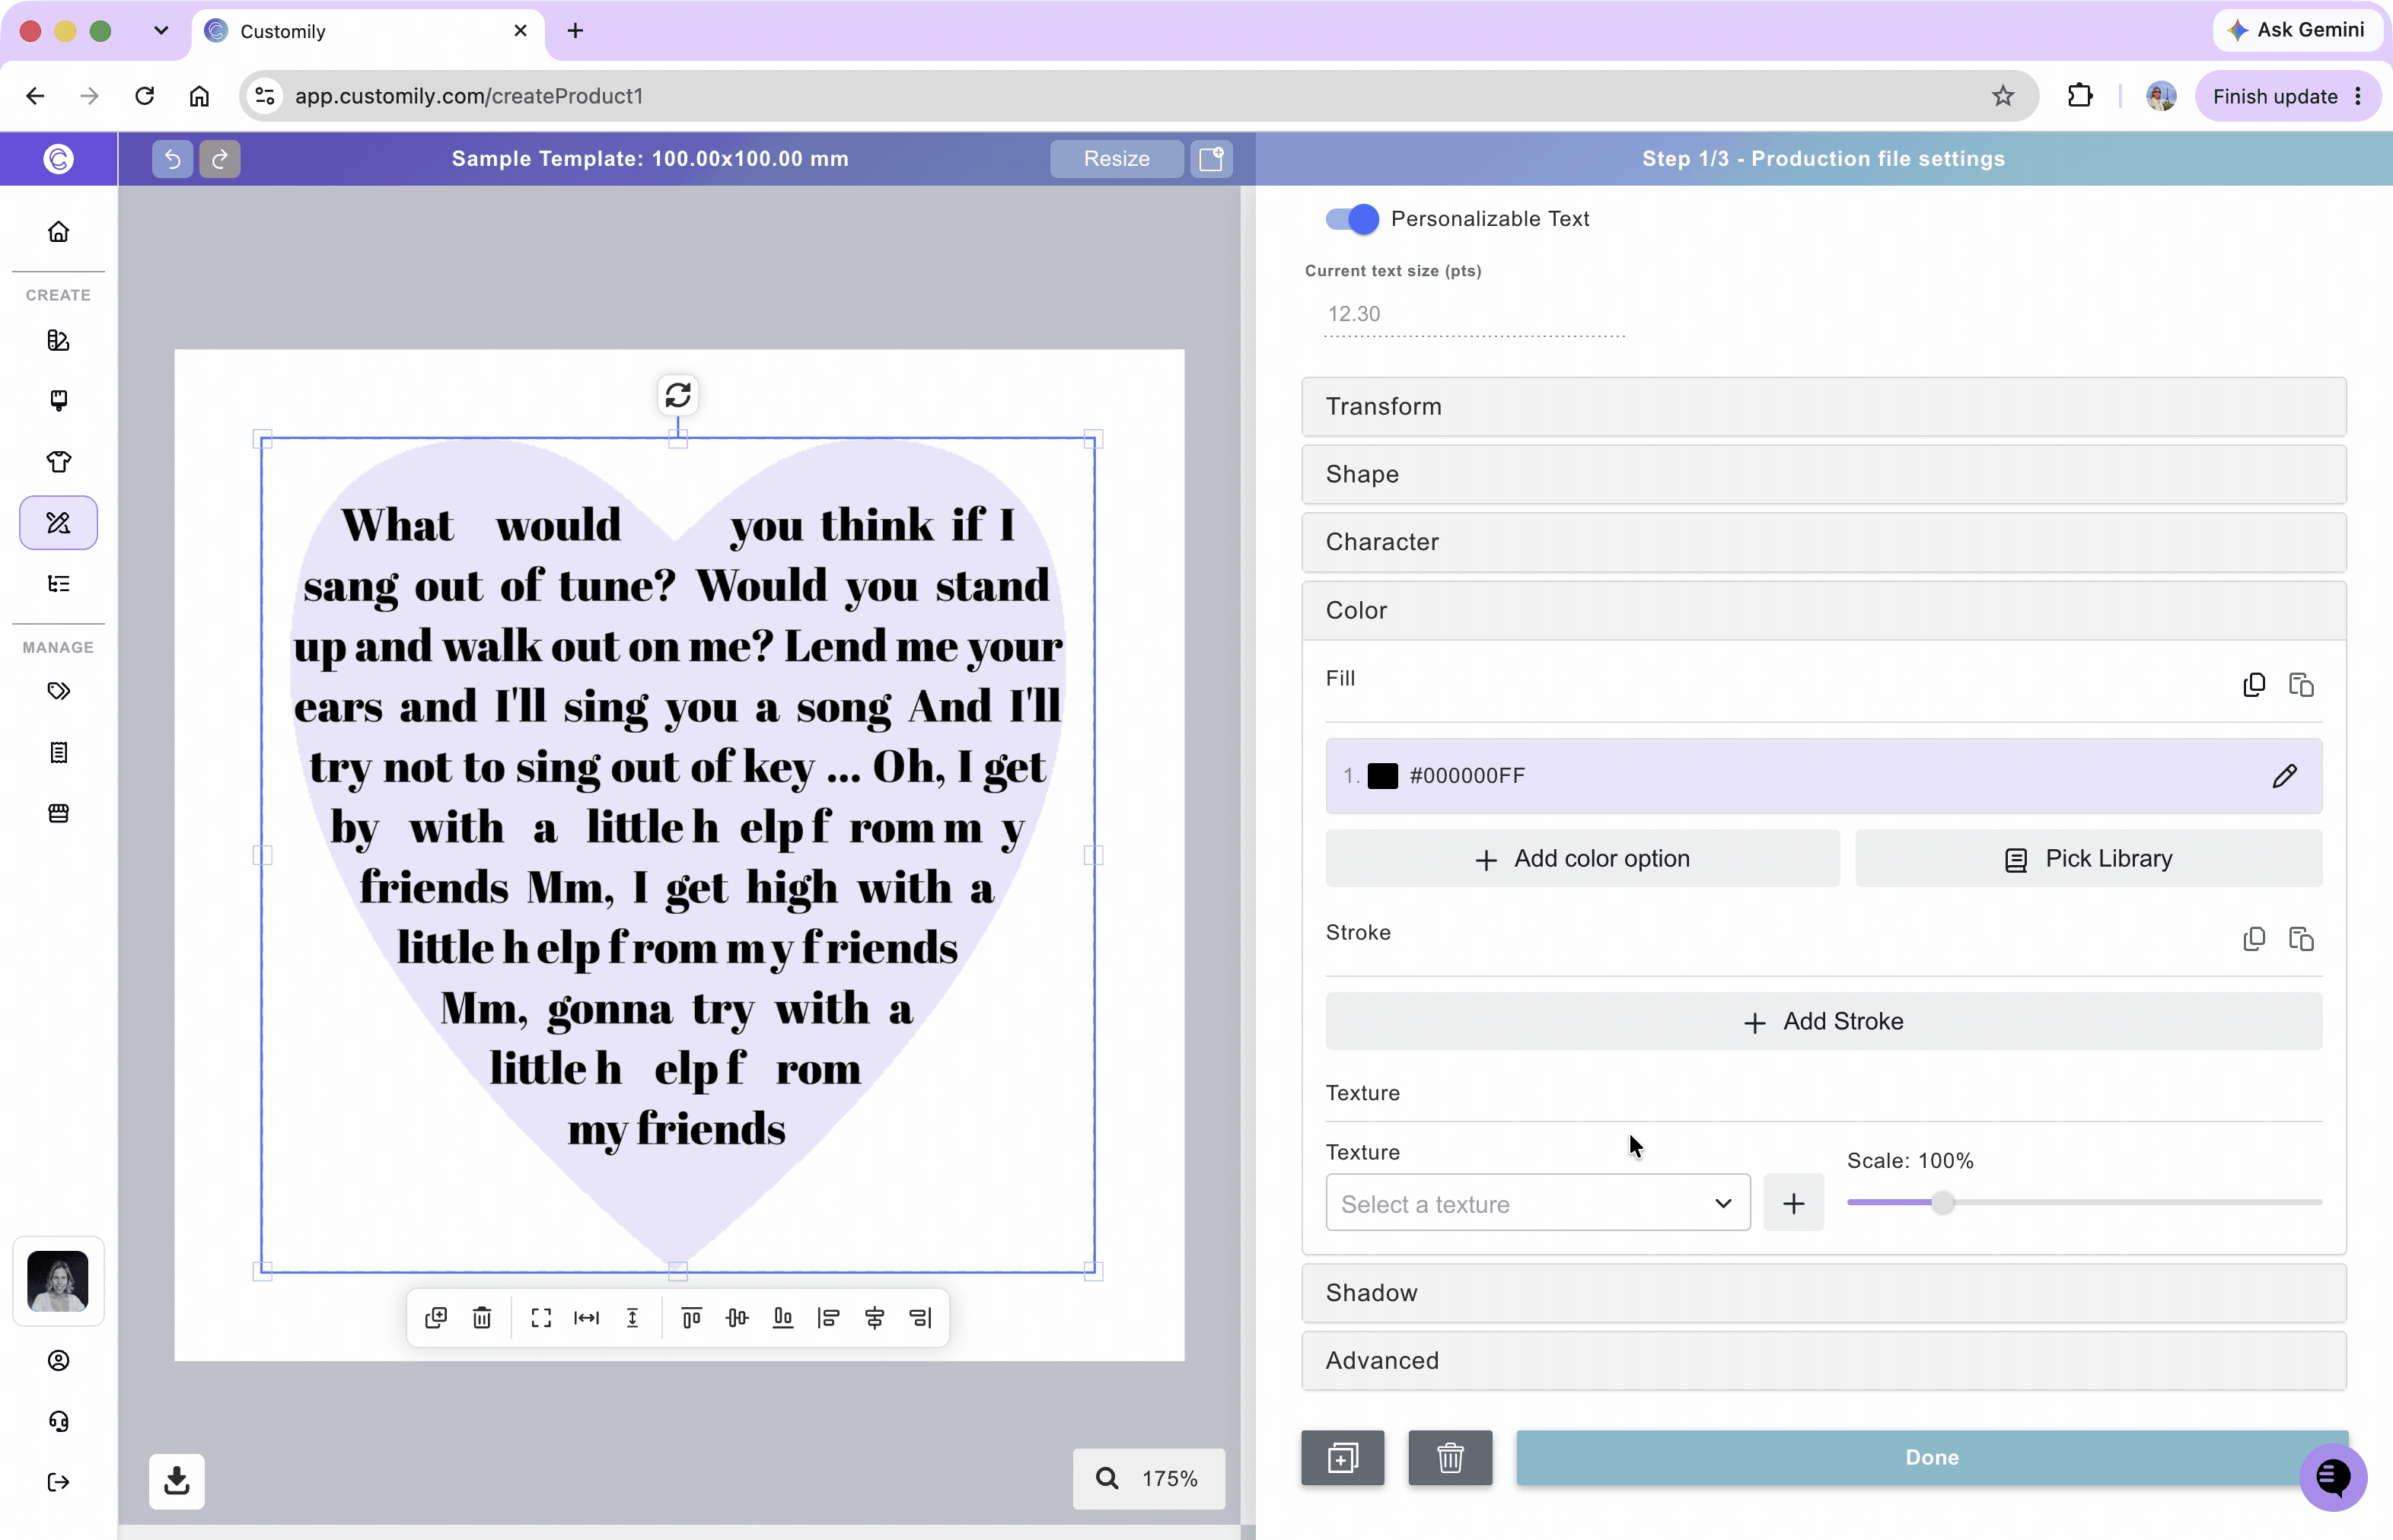Click the browser address bar
The height and width of the screenshot is (1540, 2393).
pyautogui.click(x=1139, y=96)
